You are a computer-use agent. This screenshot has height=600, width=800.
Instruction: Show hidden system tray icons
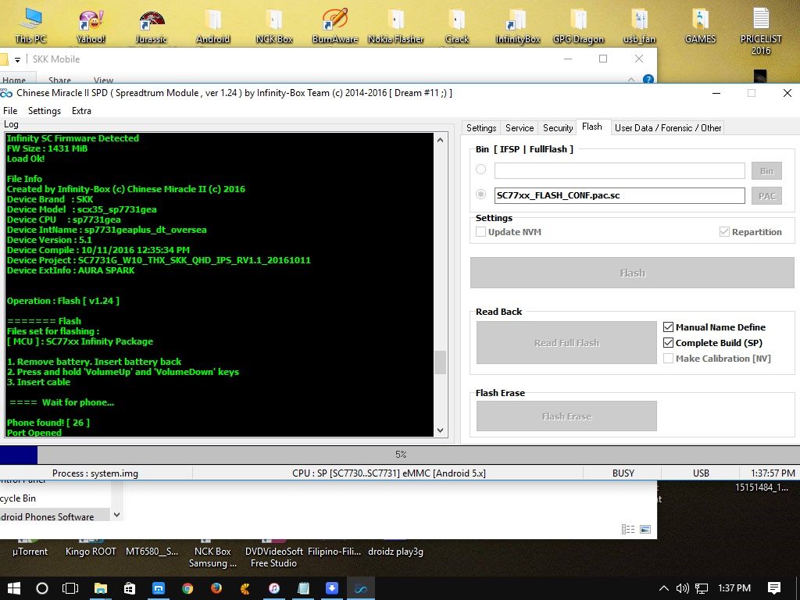[x=663, y=588]
